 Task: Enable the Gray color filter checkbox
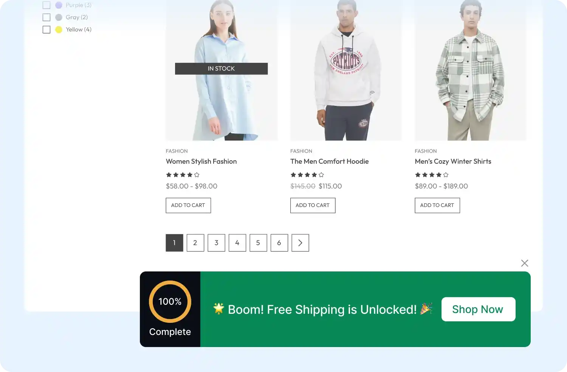pyautogui.click(x=46, y=17)
